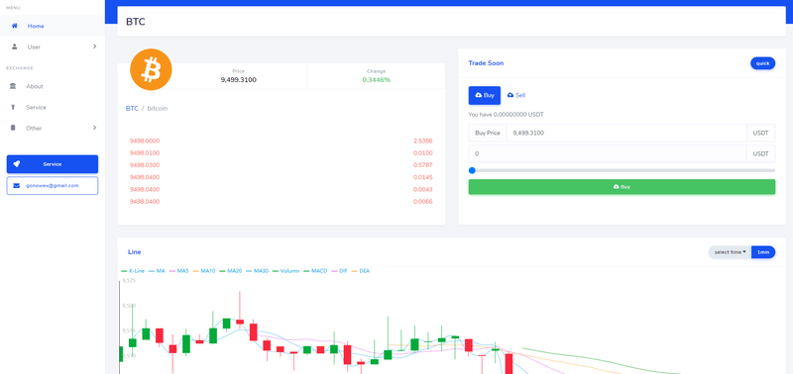Click the rocket icon on Service button
The height and width of the screenshot is (374, 793).
coord(17,164)
